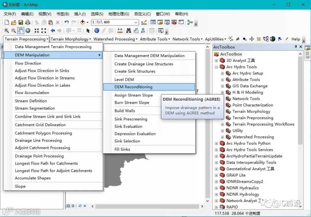The width and height of the screenshot is (311, 217).
Task: Open the 自定义(C) menu
Action: (x=143, y=14)
